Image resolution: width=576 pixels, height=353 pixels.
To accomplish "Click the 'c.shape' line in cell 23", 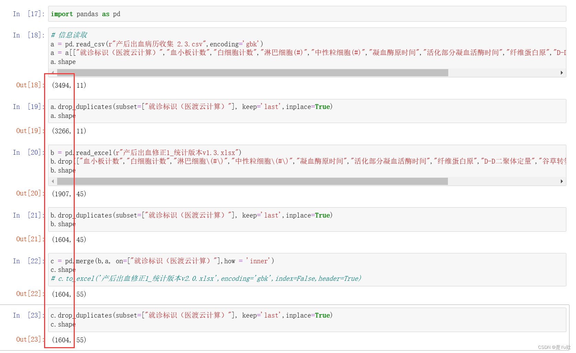I will click(x=63, y=324).
